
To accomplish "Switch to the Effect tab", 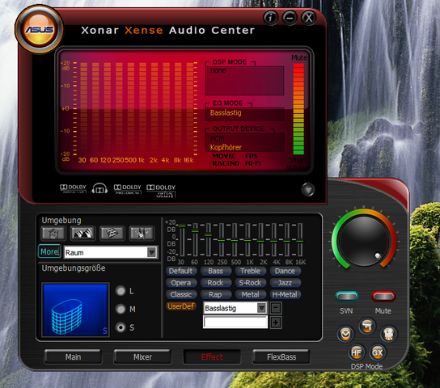I will 212,357.
